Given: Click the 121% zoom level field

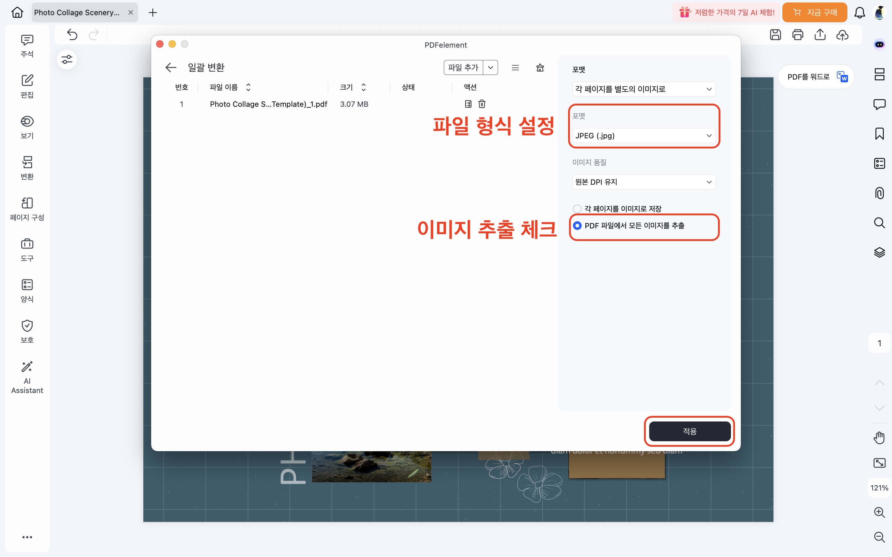Looking at the screenshot, I should 879,488.
